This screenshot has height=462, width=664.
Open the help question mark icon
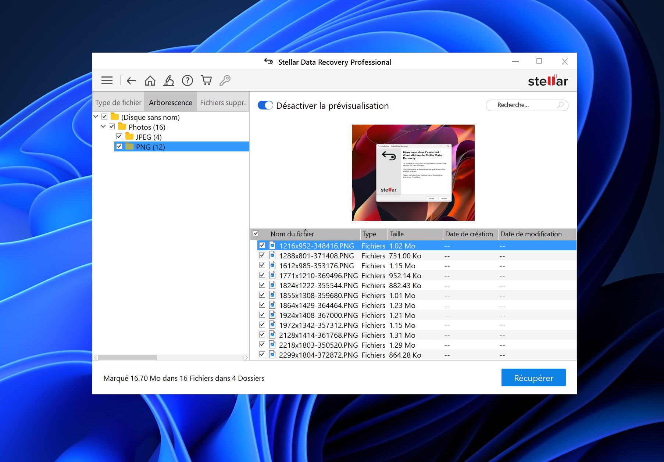point(188,80)
